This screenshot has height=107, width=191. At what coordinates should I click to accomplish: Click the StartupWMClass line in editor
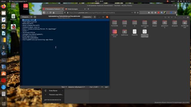click(38, 40)
